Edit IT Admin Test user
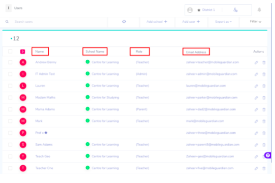The height and width of the screenshot is (183, 275). click(256, 74)
